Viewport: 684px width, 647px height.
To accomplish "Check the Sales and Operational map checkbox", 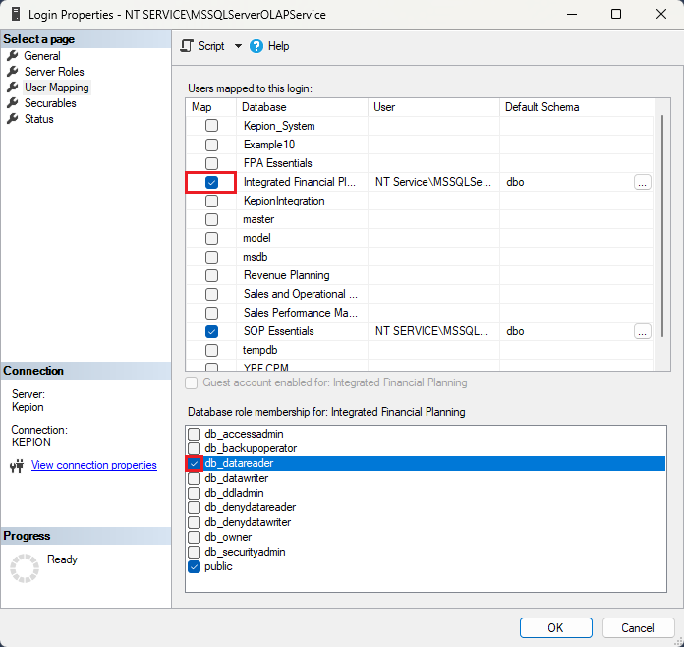I will [211, 295].
